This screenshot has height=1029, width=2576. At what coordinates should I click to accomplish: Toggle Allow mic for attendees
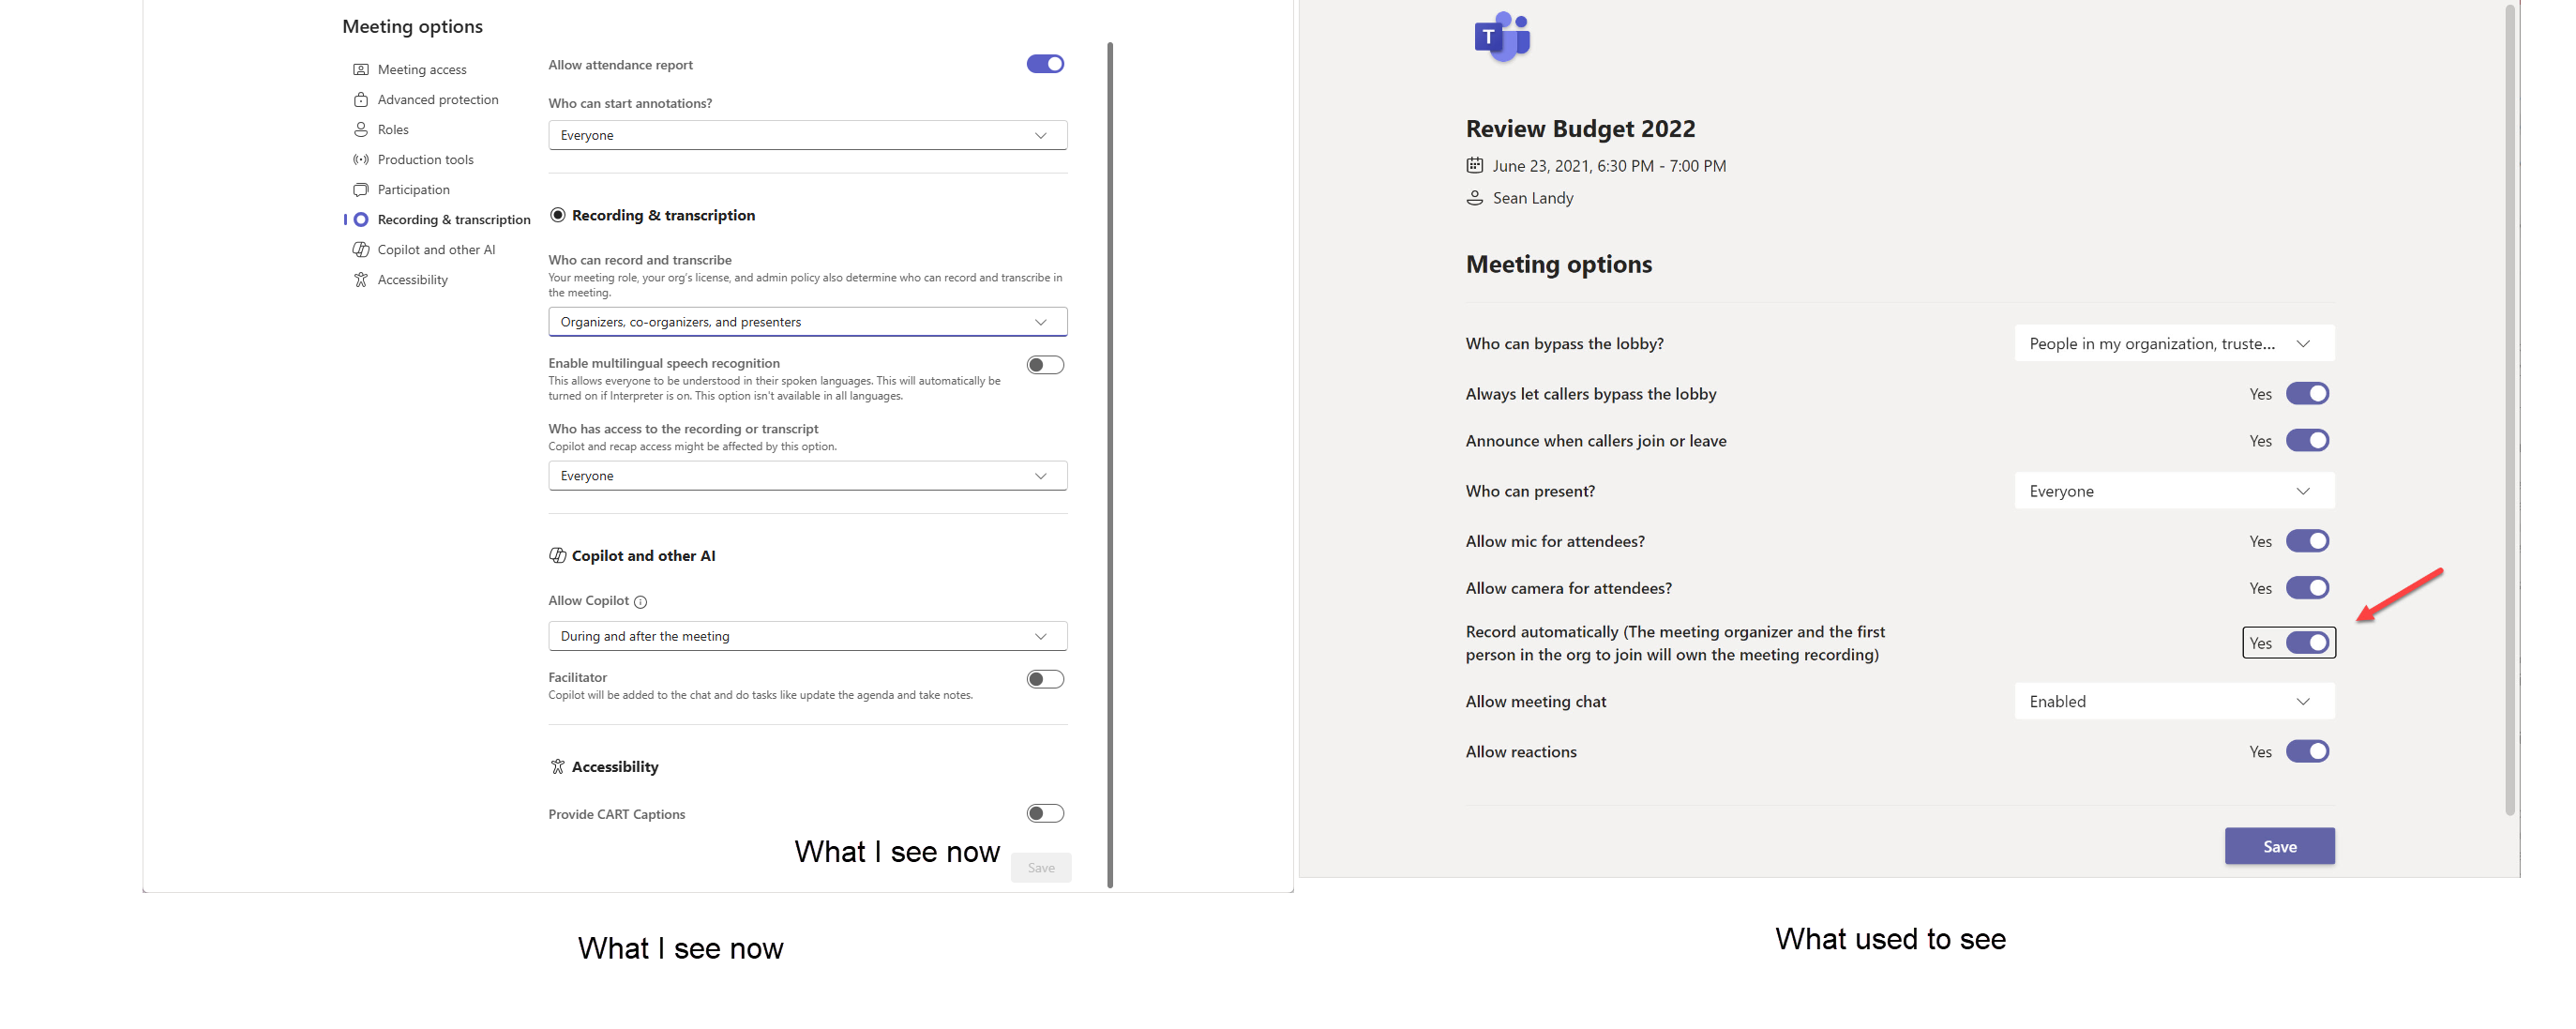tap(2308, 541)
